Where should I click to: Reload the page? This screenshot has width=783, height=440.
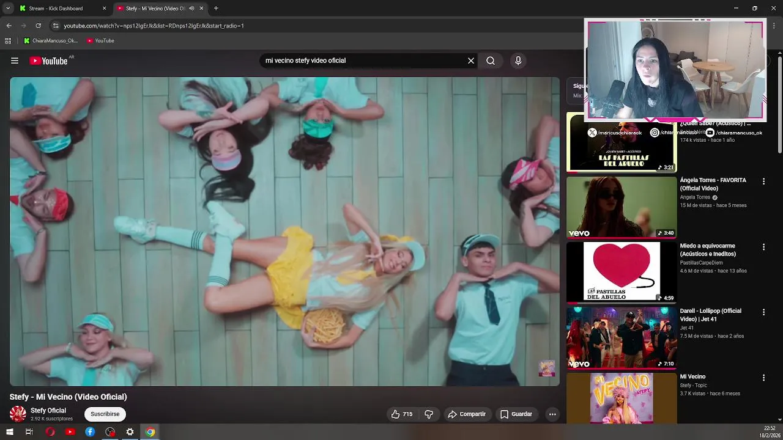coord(38,26)
